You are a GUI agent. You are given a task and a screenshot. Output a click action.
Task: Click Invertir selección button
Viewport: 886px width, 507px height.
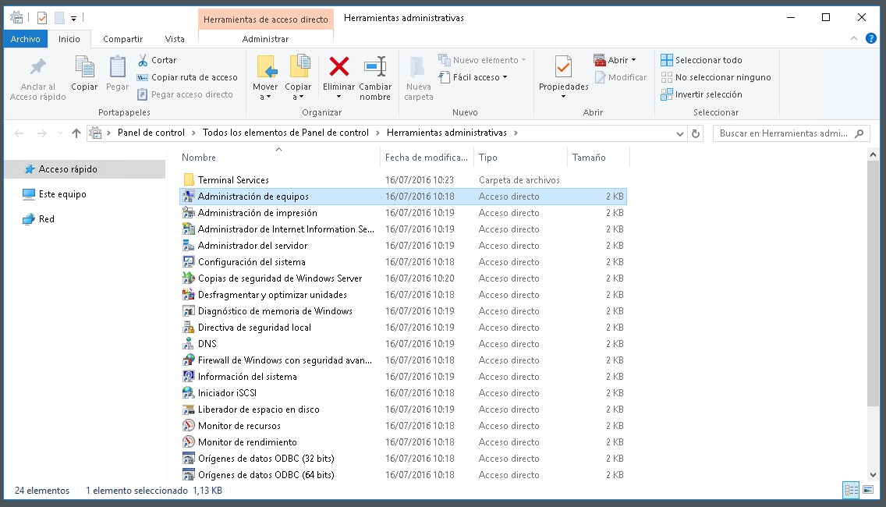(x=701, y=94)
